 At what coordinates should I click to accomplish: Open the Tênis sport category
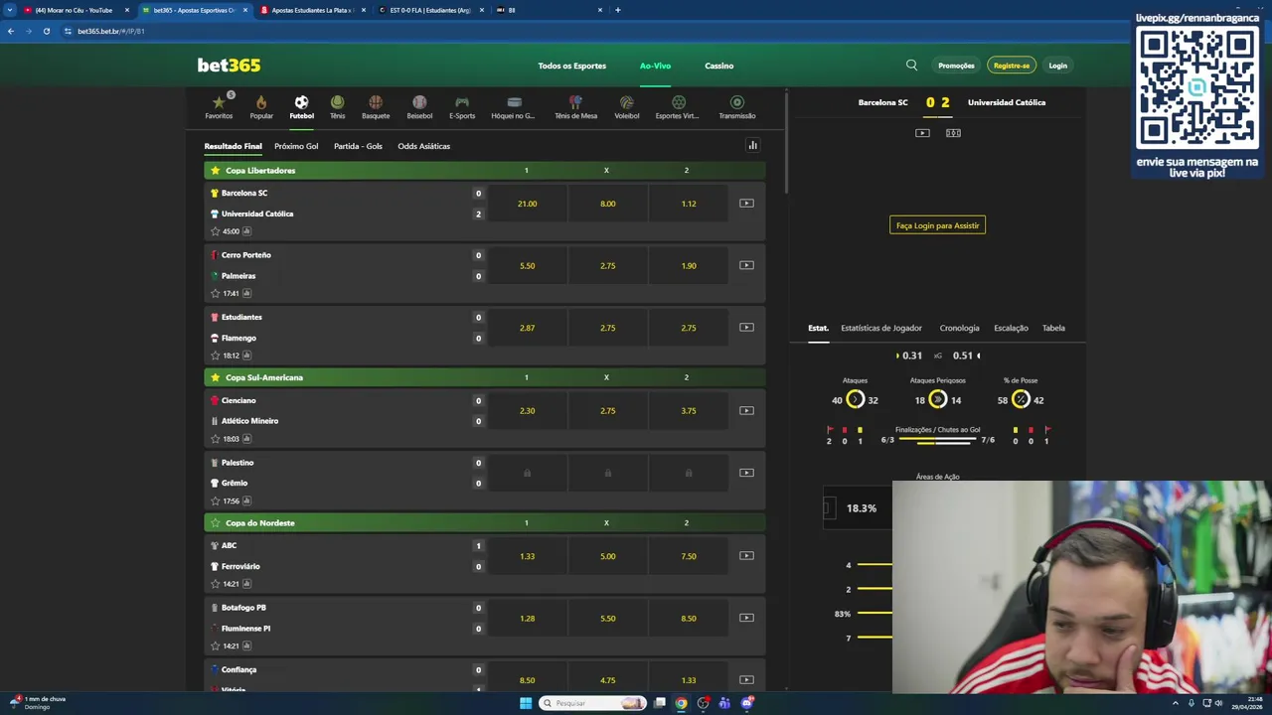337,107
